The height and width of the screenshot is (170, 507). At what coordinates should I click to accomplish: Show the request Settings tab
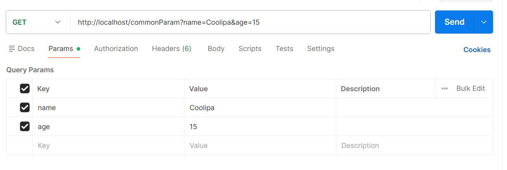(x=321, y=49)
